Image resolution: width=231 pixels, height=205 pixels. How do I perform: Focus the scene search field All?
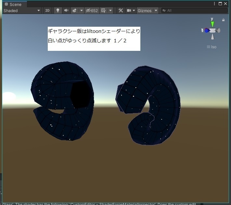[x=194, y=11]
